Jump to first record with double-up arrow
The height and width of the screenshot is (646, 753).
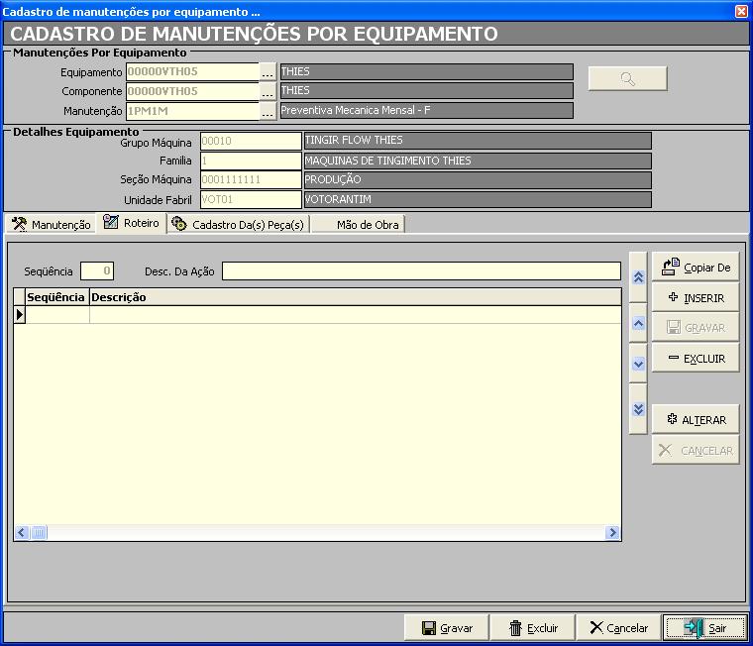point(638,278)
